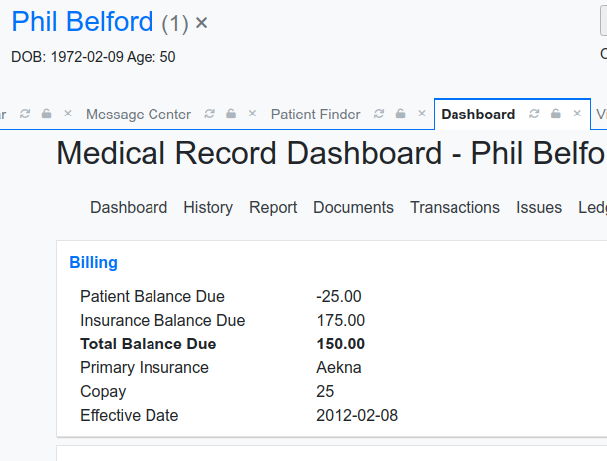Image resolution: width=607 pixels, height=461 pixels.
Task: Collapse the Billing section header
Action: tap(93, 263)
